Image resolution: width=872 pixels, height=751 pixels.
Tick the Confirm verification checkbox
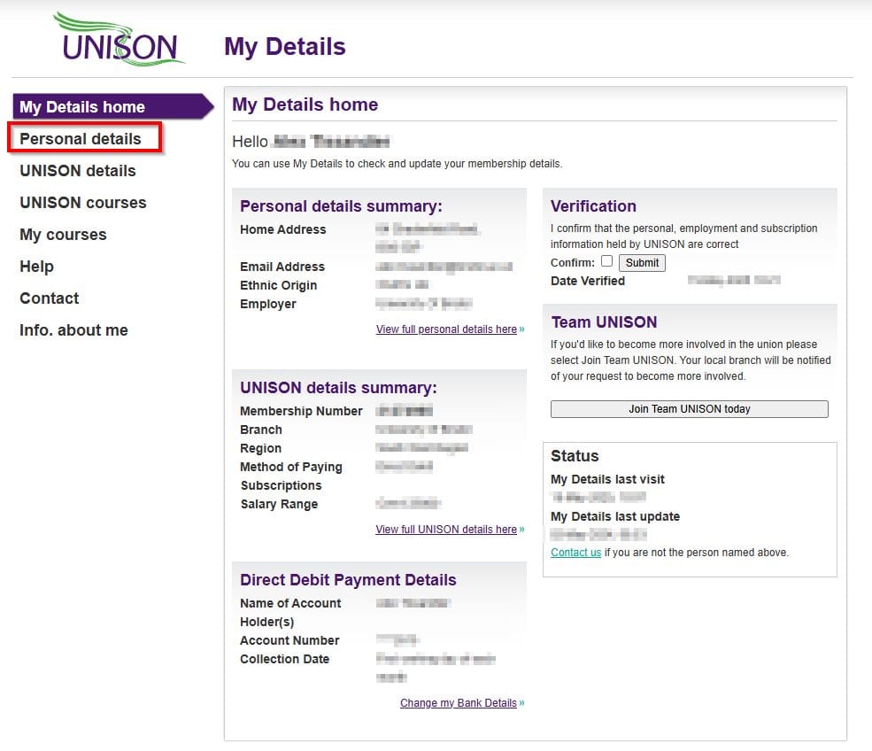coord(606,261)
